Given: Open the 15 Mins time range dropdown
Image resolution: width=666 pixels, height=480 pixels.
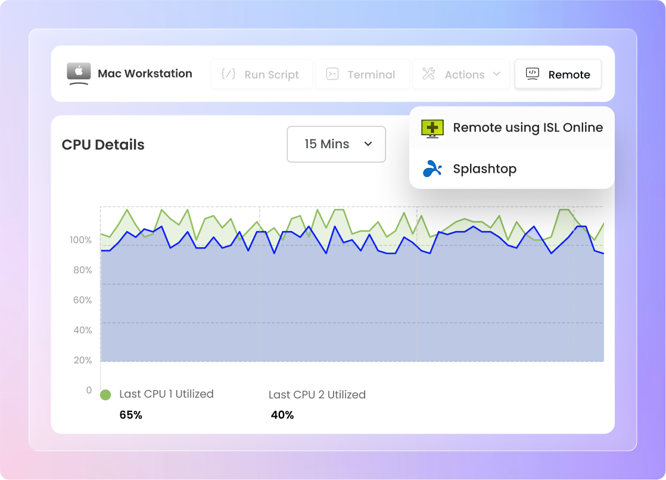Looking at the screenshot, I should 336,144.
